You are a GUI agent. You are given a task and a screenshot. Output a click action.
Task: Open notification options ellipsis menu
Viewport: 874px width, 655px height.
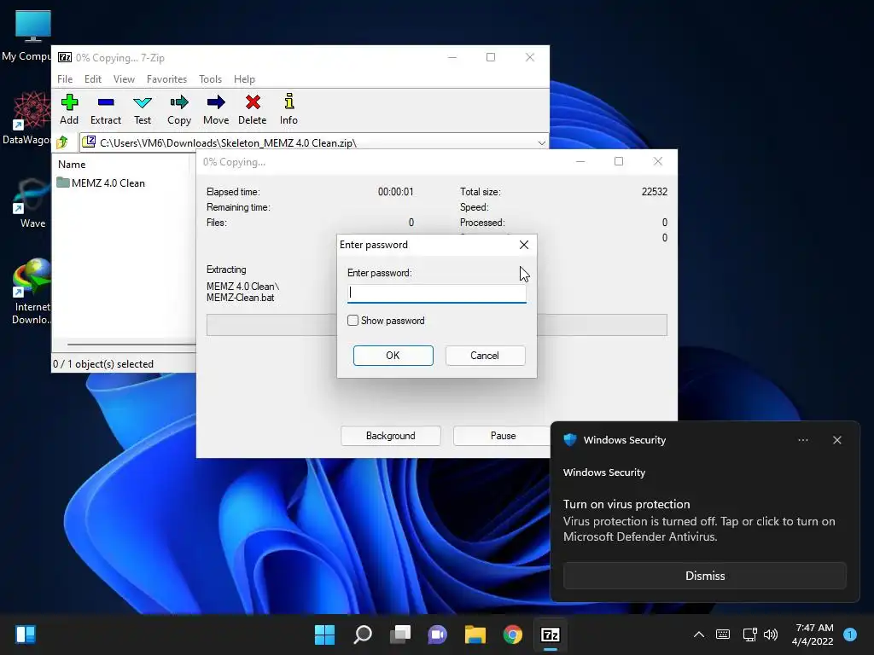[802, 440]
